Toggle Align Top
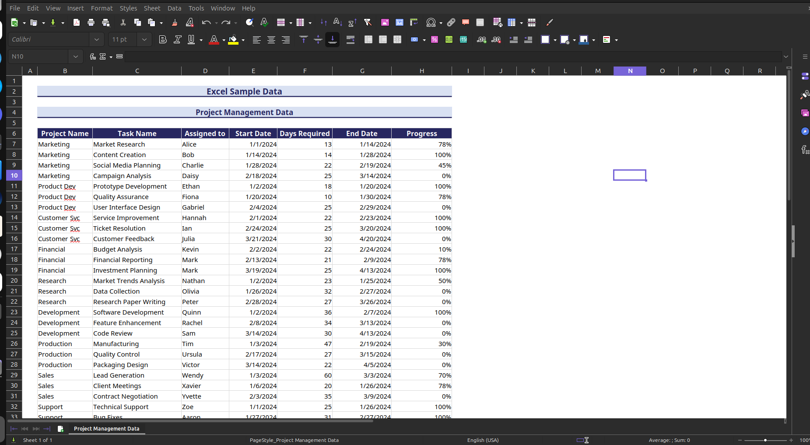The width and height of the screenshot is (810, 445). pos(303,39)
